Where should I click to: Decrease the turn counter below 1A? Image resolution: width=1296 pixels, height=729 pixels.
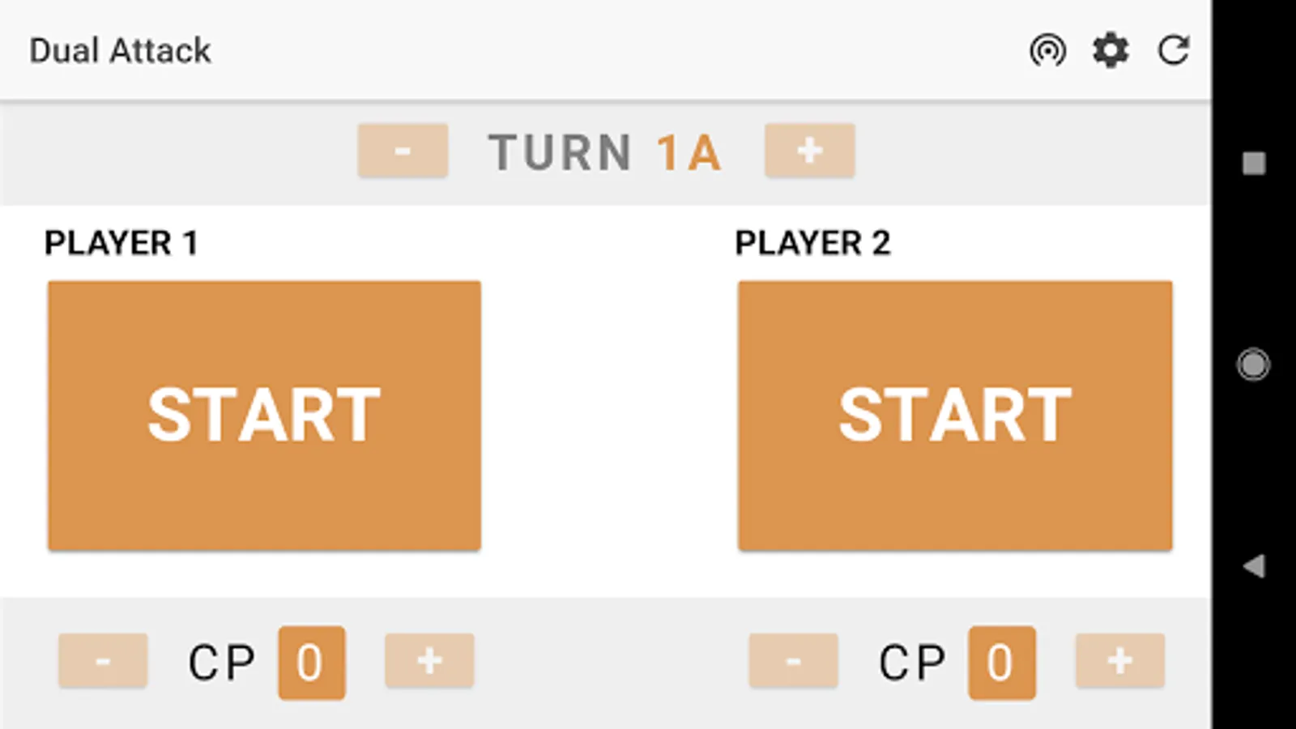(x=403, y=150)
